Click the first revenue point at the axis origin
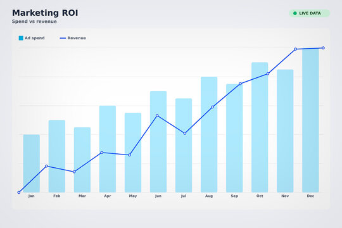The height and width of the screenshot is (228, 342). click(x=19, y=193)
